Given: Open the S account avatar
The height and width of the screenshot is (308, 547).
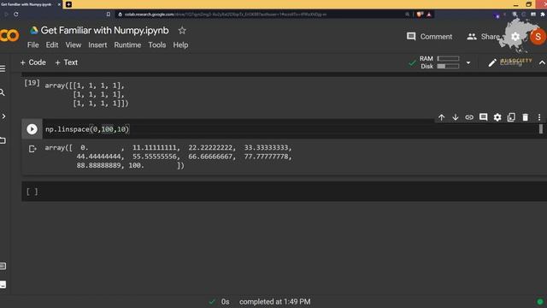Looking at the screenshot, I should (538, 37).
